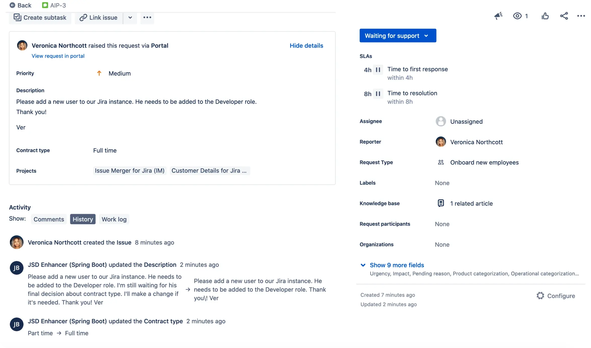
Task: Click the knowledge base article icon
Action: pos(441,203)
